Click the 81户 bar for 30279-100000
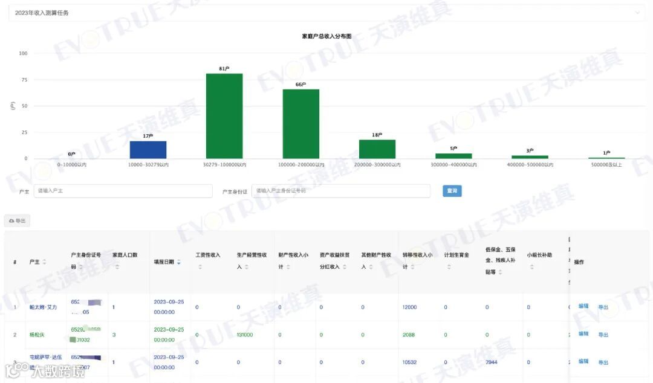 224,116
